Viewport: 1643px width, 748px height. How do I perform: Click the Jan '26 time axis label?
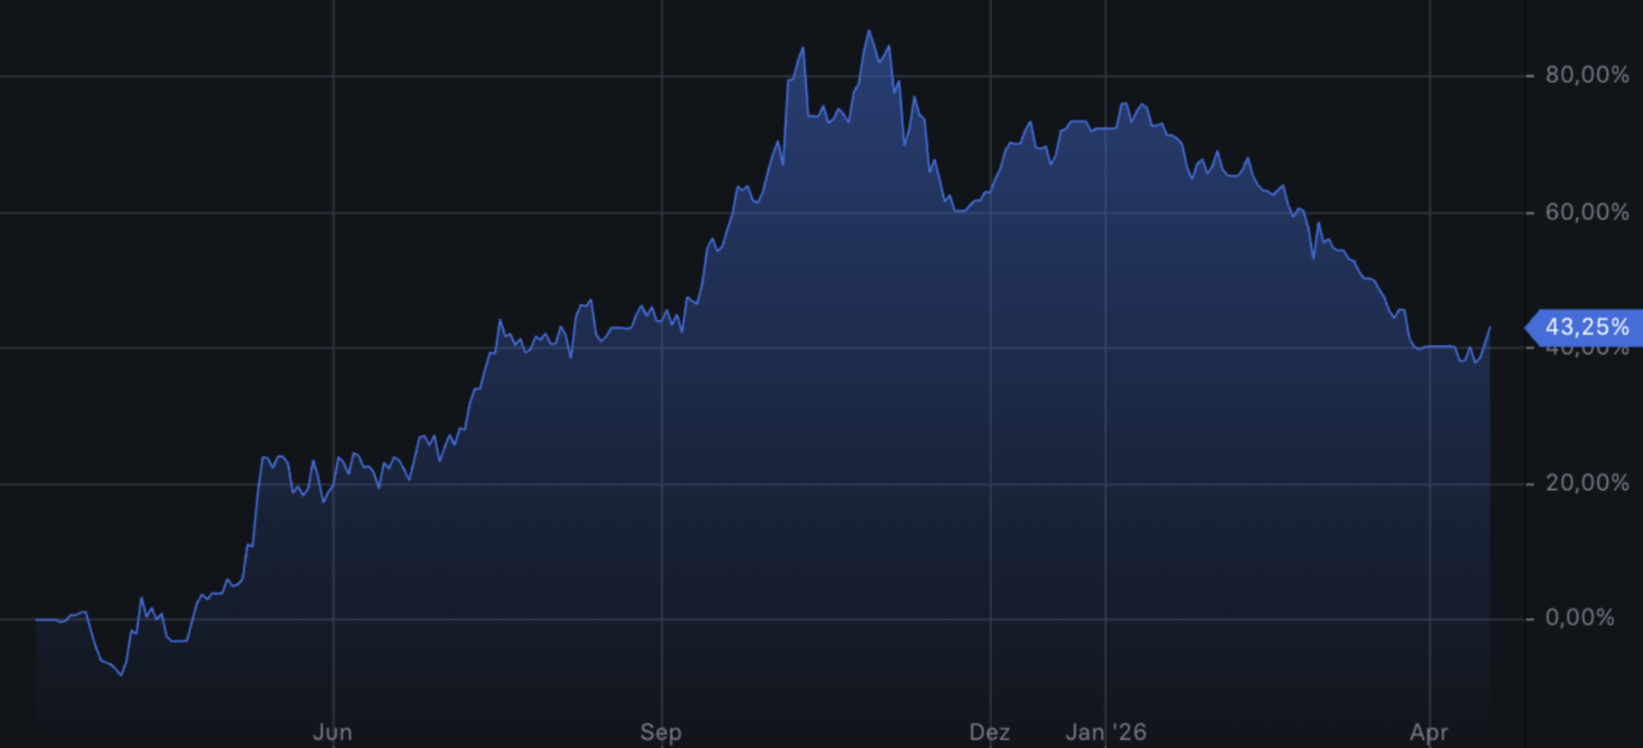(1106, 732)
